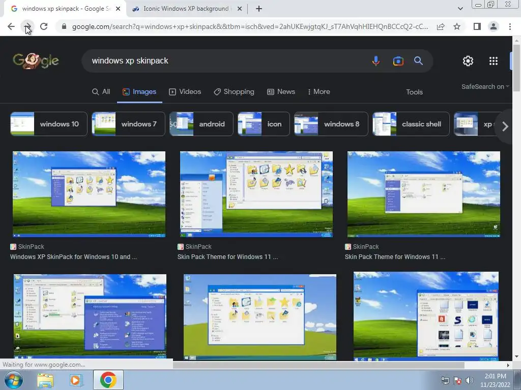Click the Chrome taskbar button
521x390 pixels.
coord(108,380)
